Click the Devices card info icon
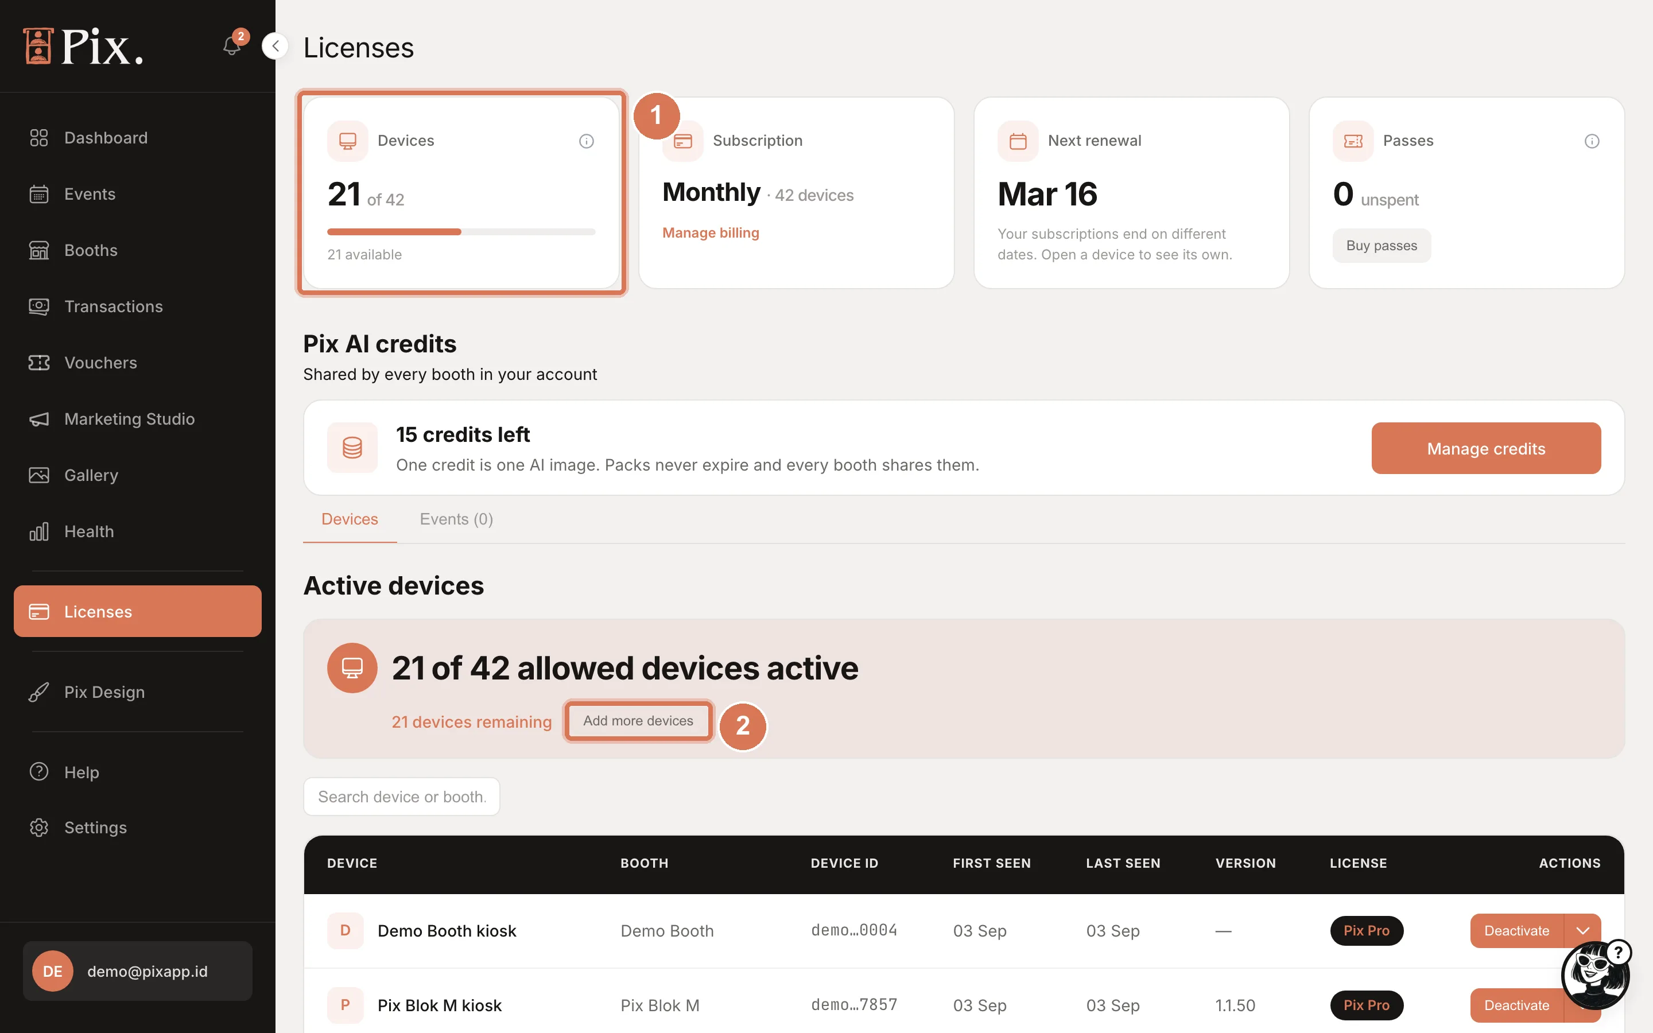Image resolution: width=1653 pixels, height=1033 pixels. [x=586, y=141]
